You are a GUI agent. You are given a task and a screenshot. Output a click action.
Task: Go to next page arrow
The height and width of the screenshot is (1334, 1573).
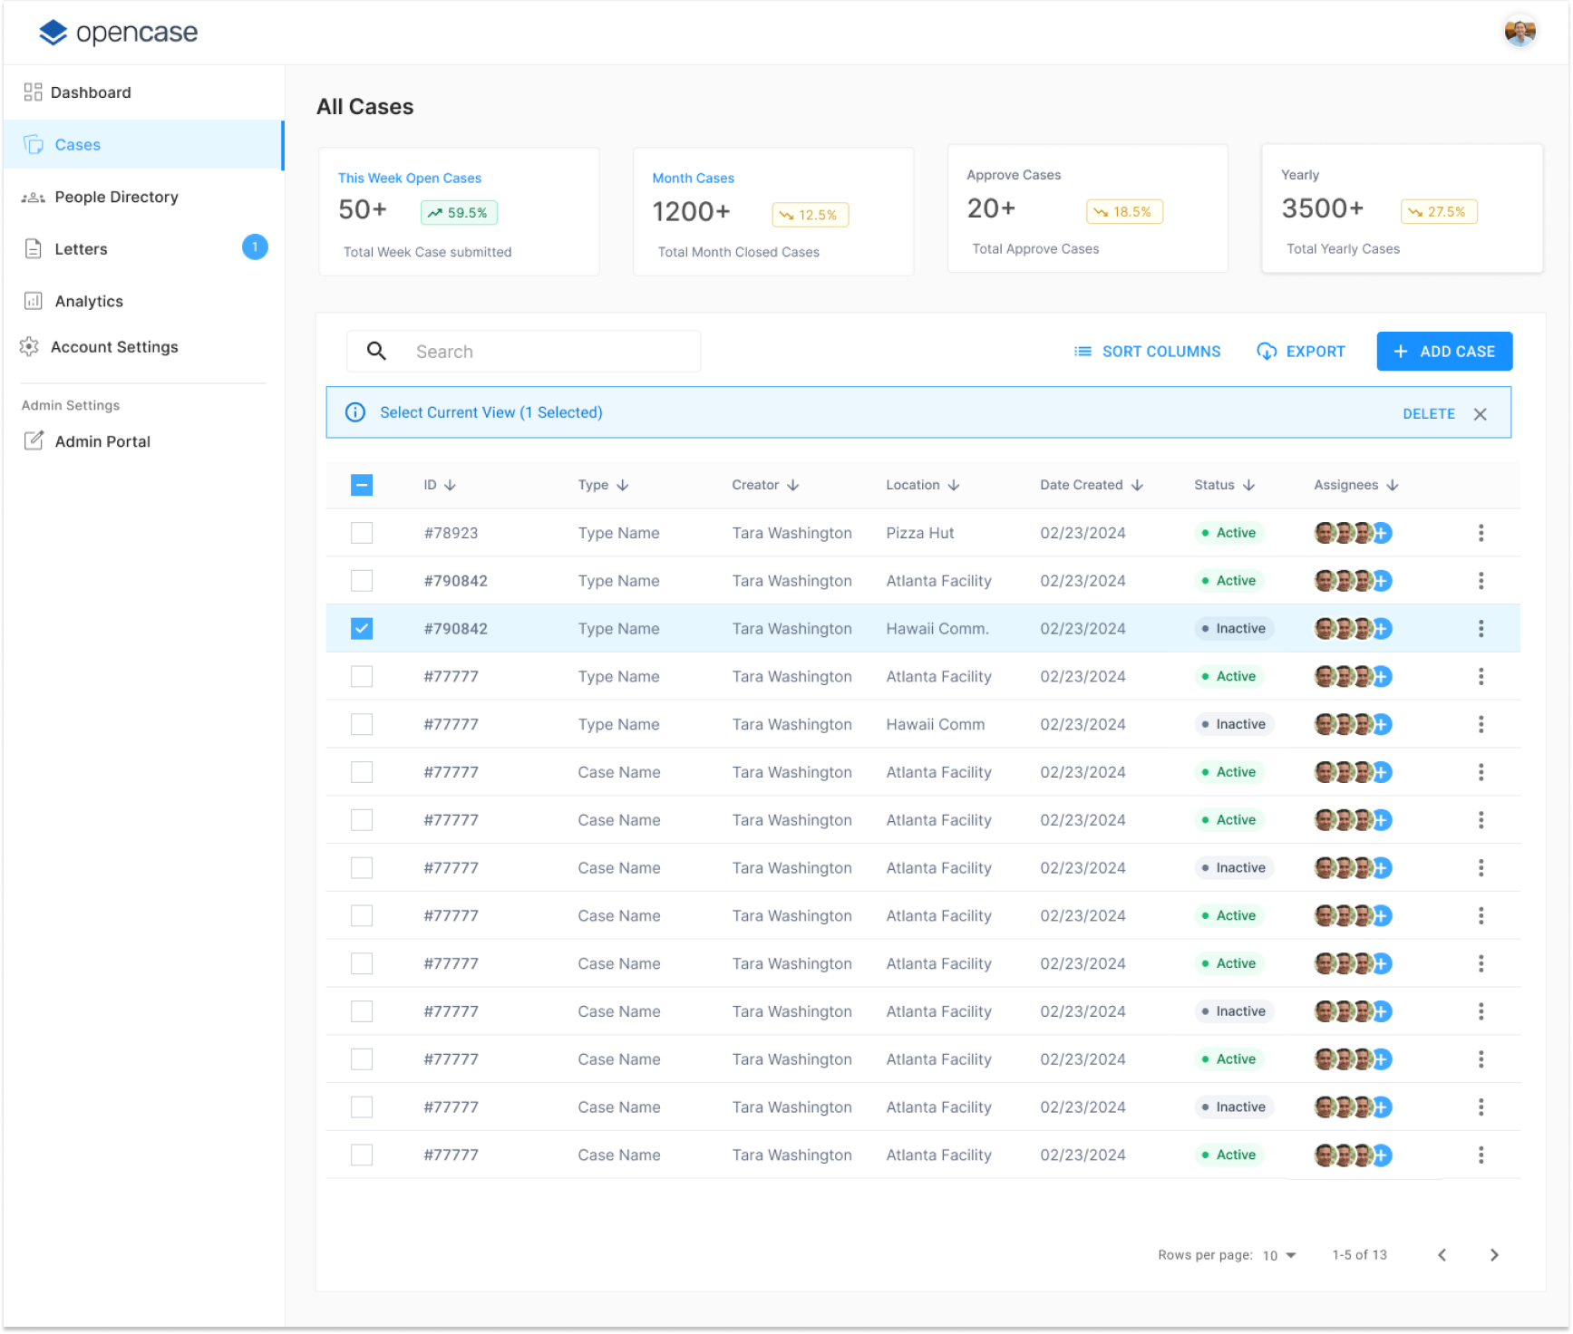point(1494,1255)
